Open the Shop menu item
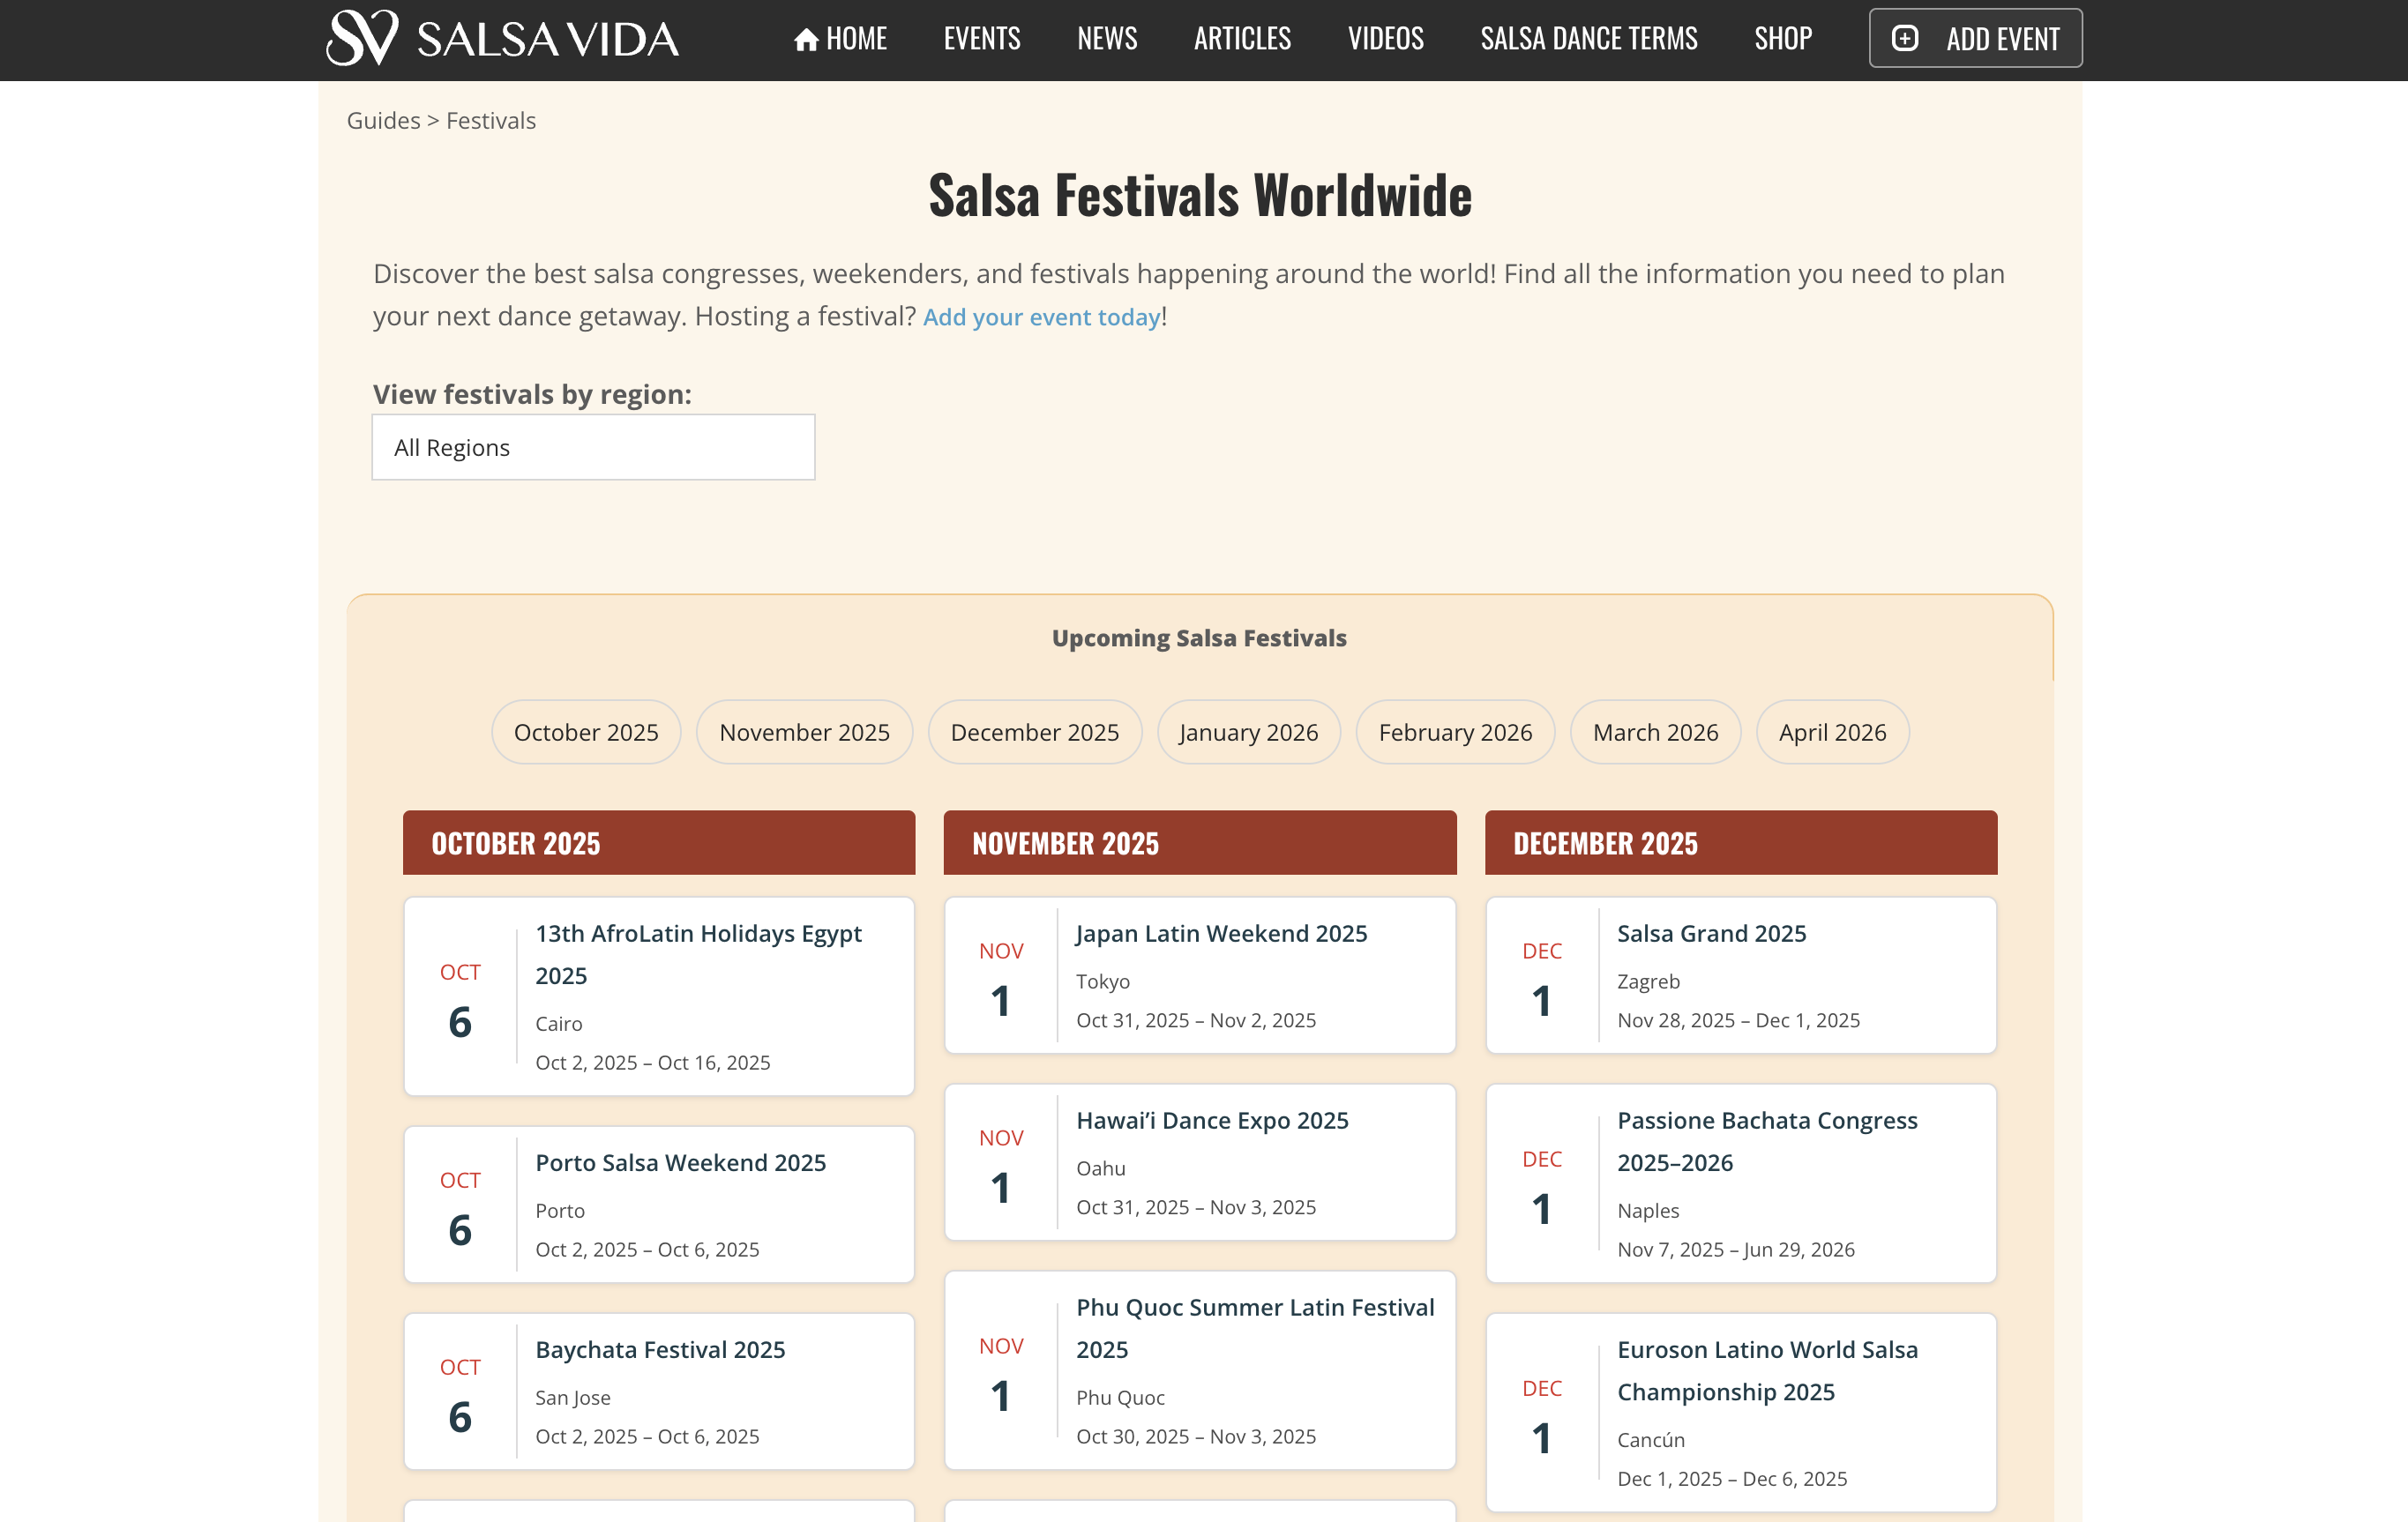The height and width of the screenshot is (1522, 2408). point(1782,39)
